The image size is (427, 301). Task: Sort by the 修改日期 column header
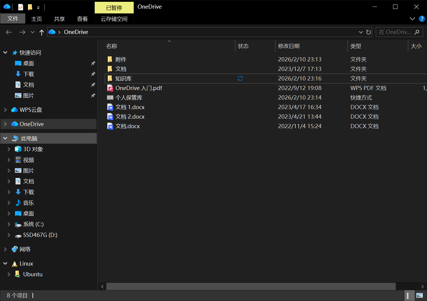point(311,46)
